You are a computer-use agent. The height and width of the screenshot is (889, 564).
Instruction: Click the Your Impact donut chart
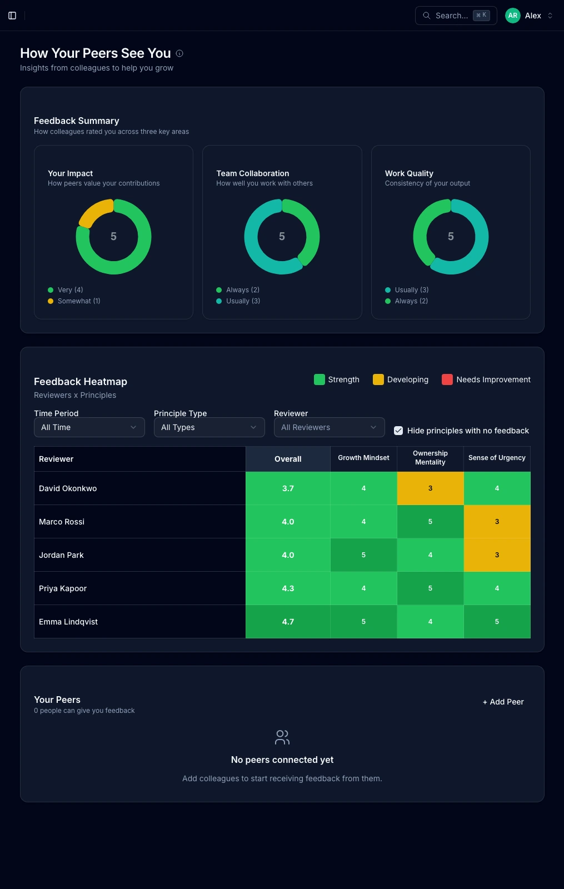pyautogui.click(x=113, y=237)
